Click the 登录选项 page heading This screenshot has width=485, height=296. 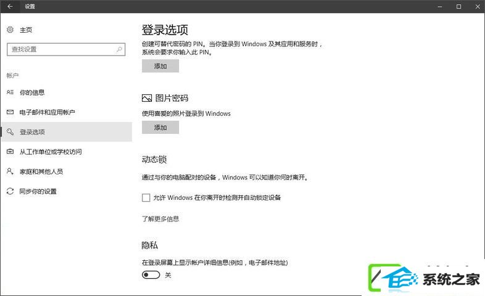coord(165,30)
